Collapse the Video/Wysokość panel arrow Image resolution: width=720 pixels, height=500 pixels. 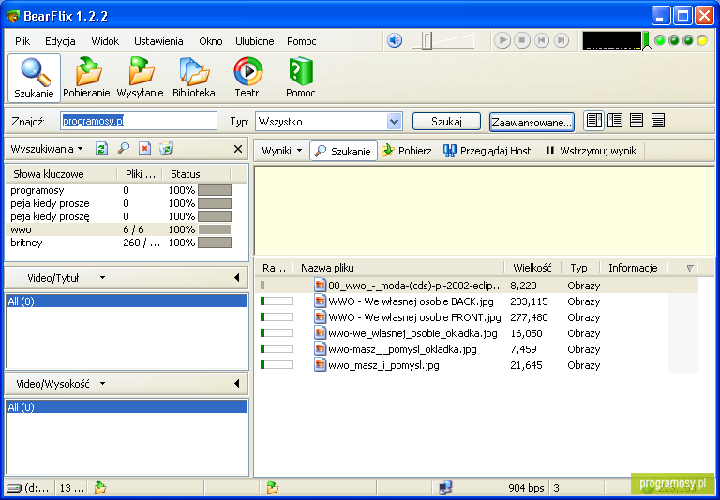point(236,384)
